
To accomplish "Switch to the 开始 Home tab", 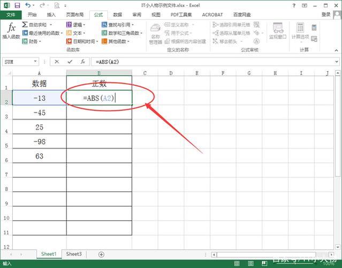I will point(32,14).
